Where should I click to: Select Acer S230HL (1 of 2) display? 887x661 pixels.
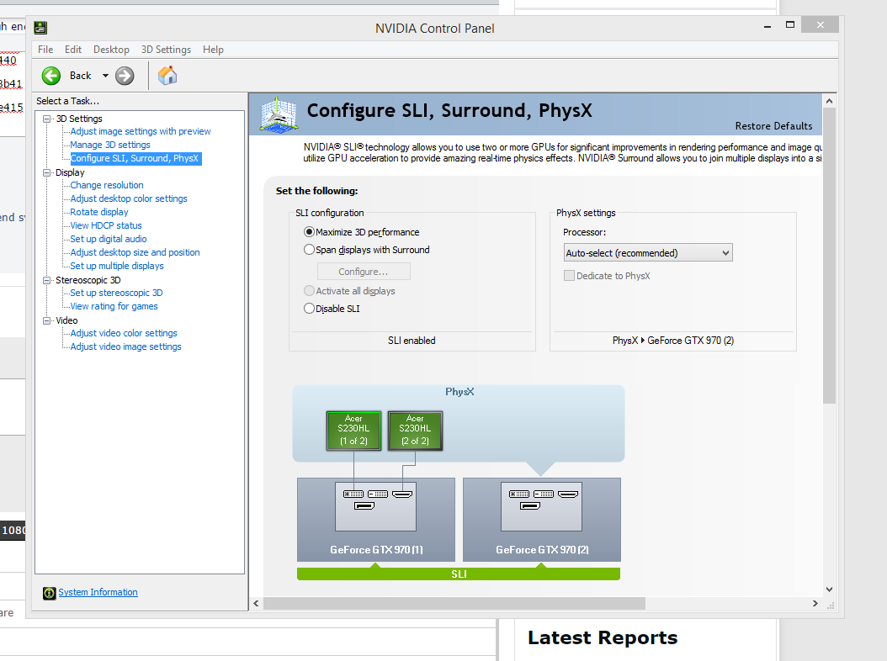(353, 431)
